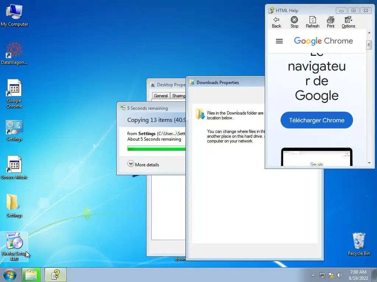Click the HTML Help taskbar button

pos(56,275)
